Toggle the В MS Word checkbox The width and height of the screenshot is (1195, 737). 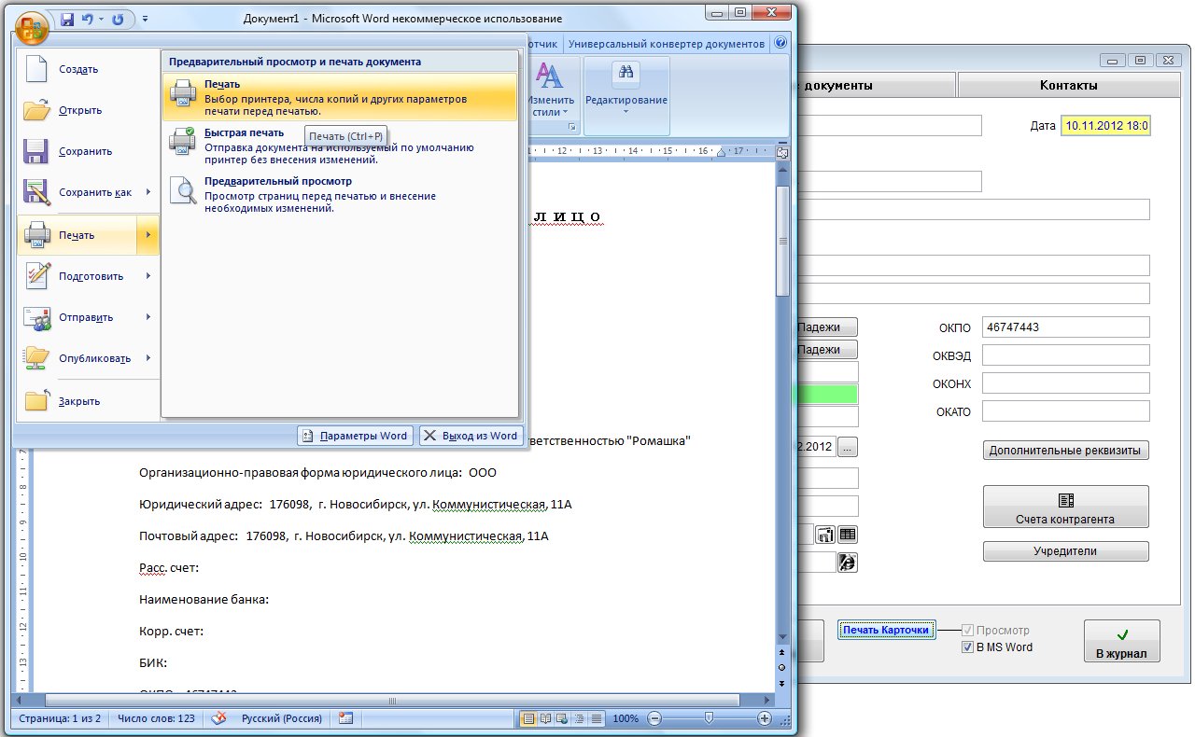click(x=967, y=647)
